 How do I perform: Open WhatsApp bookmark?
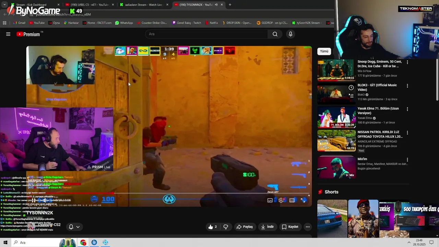tap(124, 23)
